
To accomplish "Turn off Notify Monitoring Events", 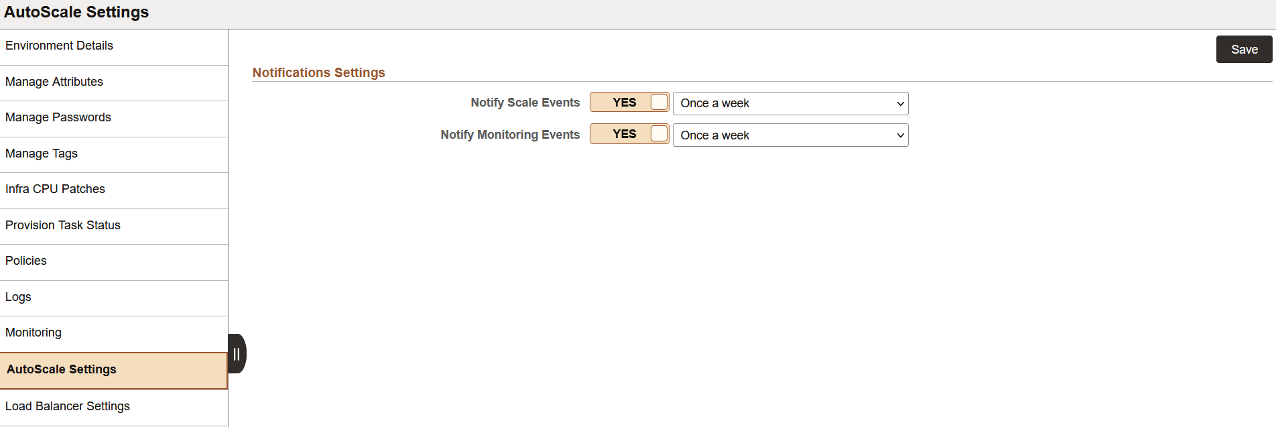I will coord(627,133).
